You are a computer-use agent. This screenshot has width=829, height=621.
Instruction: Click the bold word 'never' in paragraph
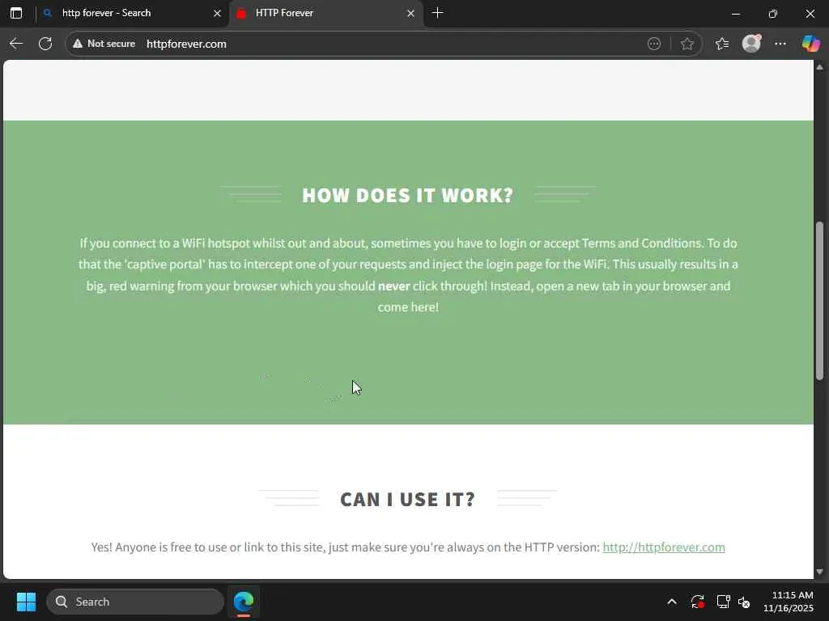pos(394,286)
